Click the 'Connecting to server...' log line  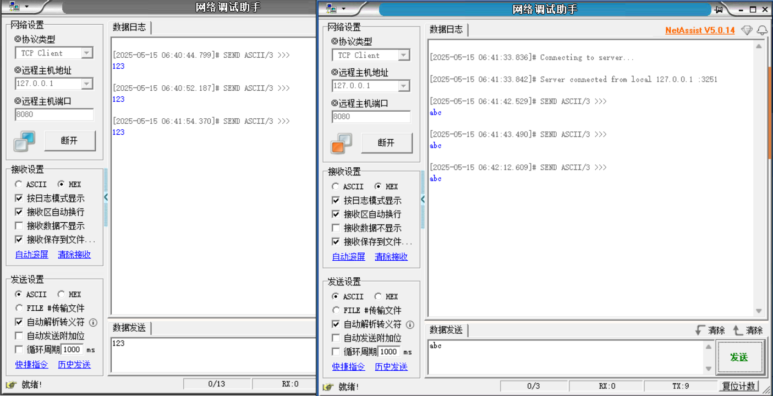coord(531,58)
